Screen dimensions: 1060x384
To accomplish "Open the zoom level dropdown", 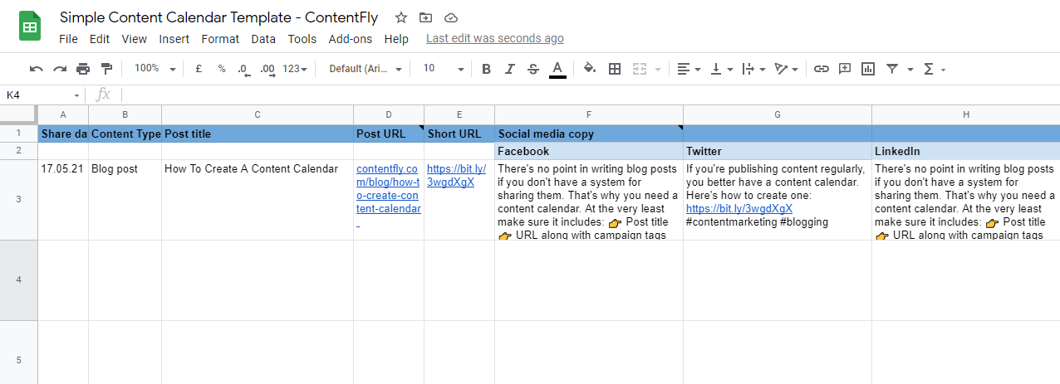I will point(155,69).
